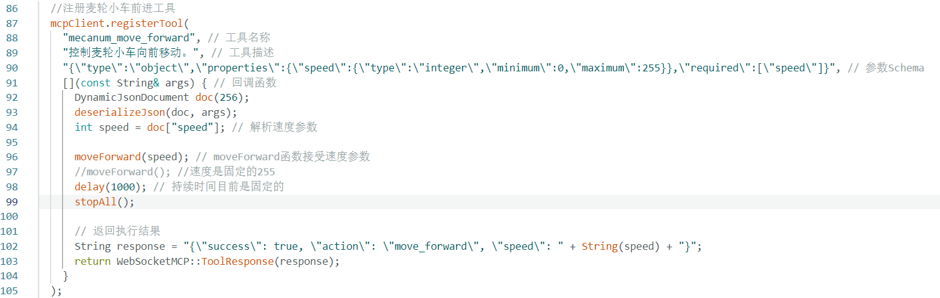Viewport: 940px width, 298px height.
Task: Click line number 99 in the gutter
Action: tap(12, 202)
